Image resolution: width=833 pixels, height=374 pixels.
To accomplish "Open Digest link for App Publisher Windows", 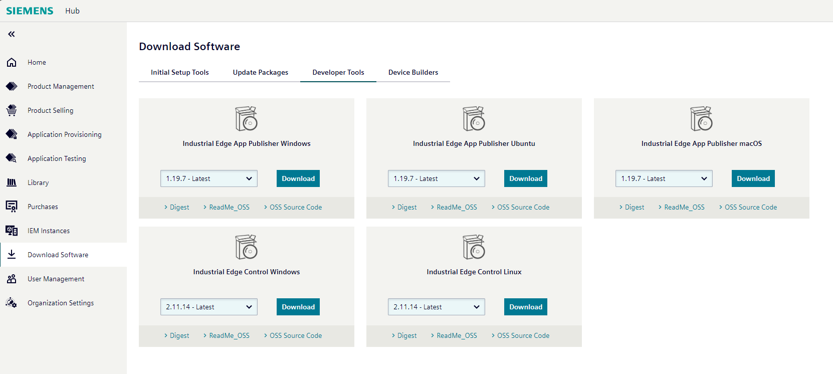I will (177, 207).
